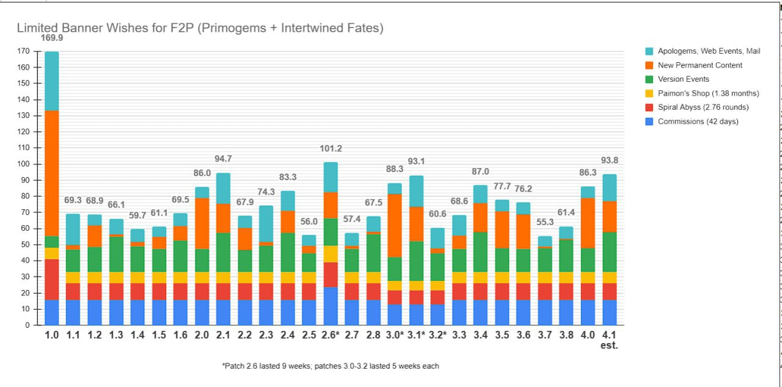
Task: Click the x-axis label 2.0
Action: 202,335
